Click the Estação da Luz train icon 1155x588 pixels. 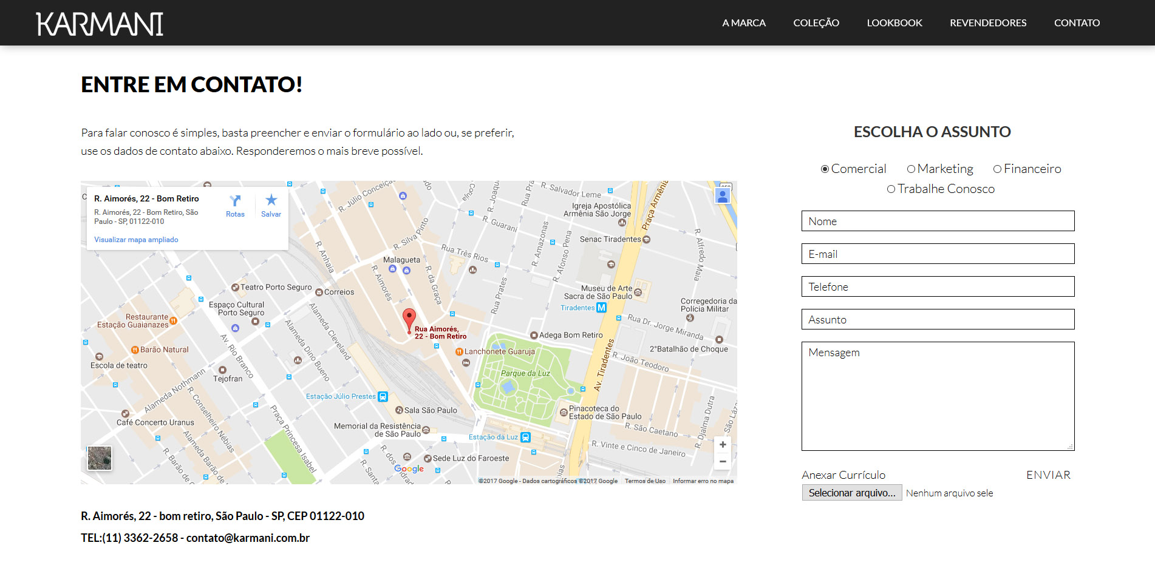pyautogui.click(x=526, y=437)
